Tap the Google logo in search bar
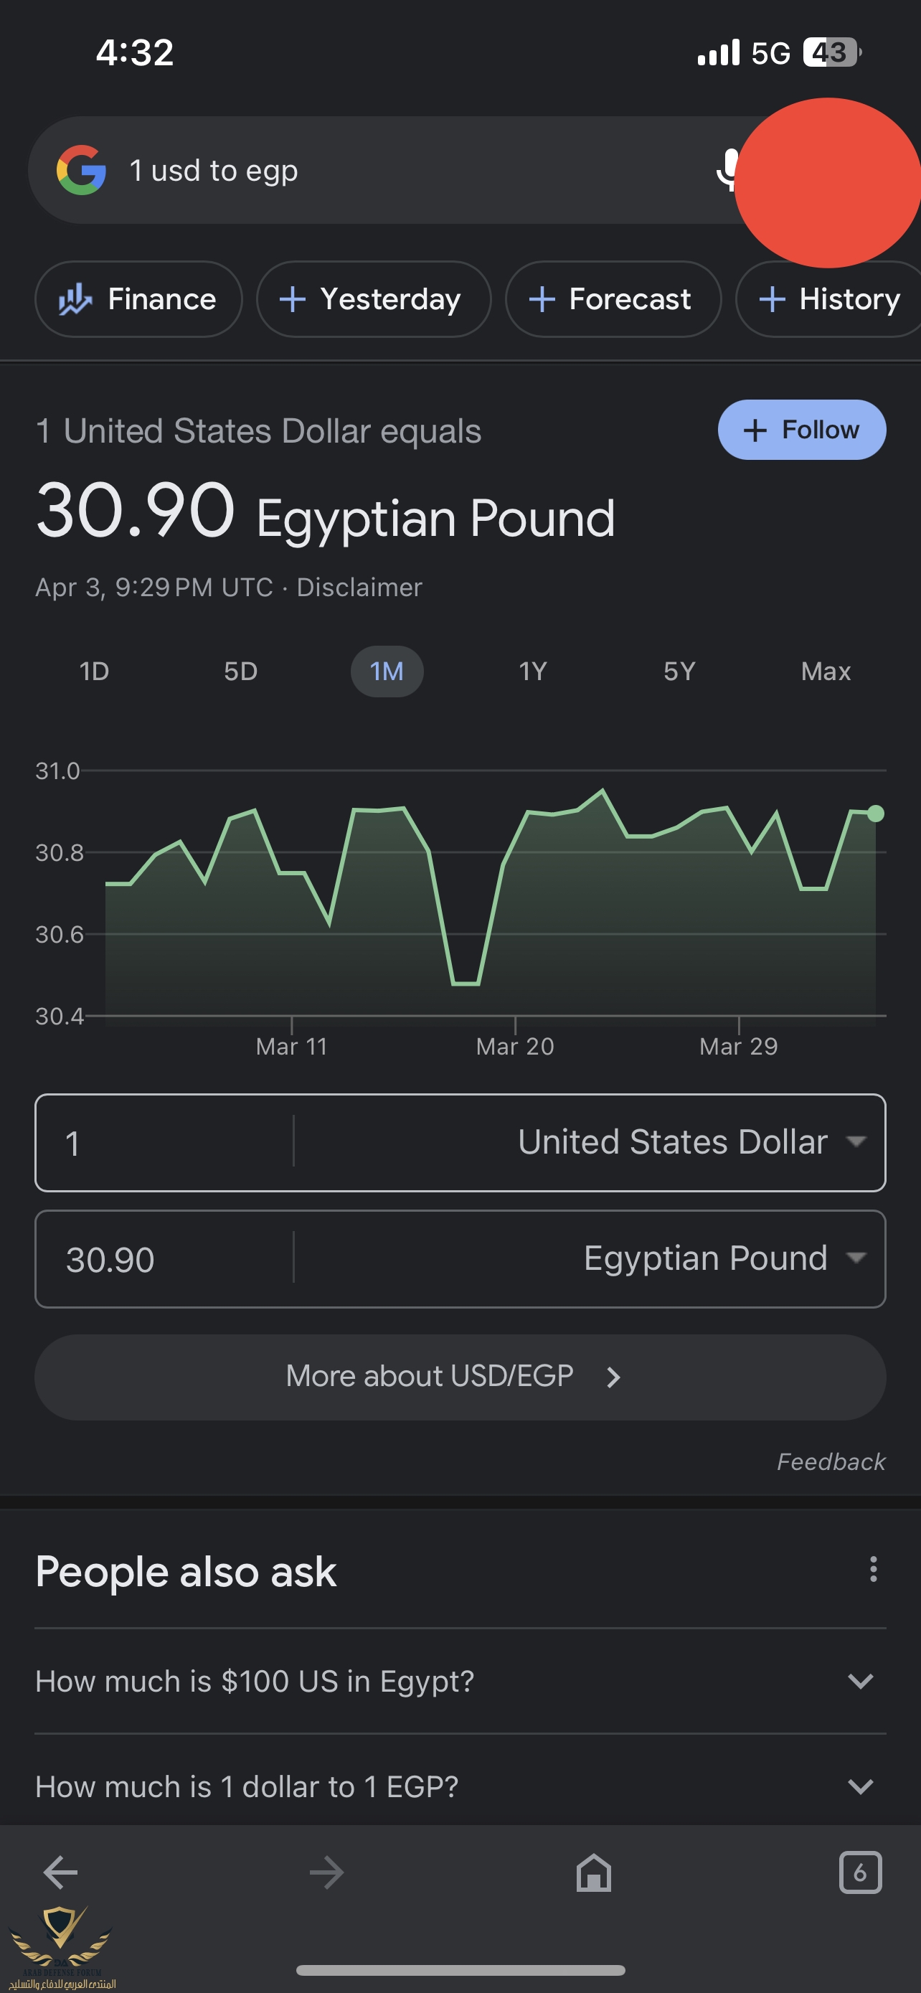Viewport: 921px width, 1993px height. coord(81,170)
